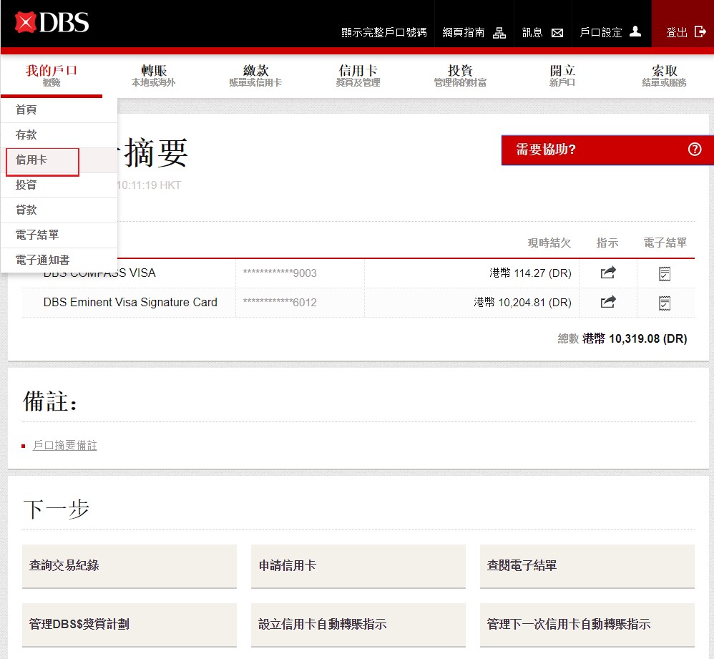
Task: Open messages envelope icon (訊息)
Action: click(557, 33)
